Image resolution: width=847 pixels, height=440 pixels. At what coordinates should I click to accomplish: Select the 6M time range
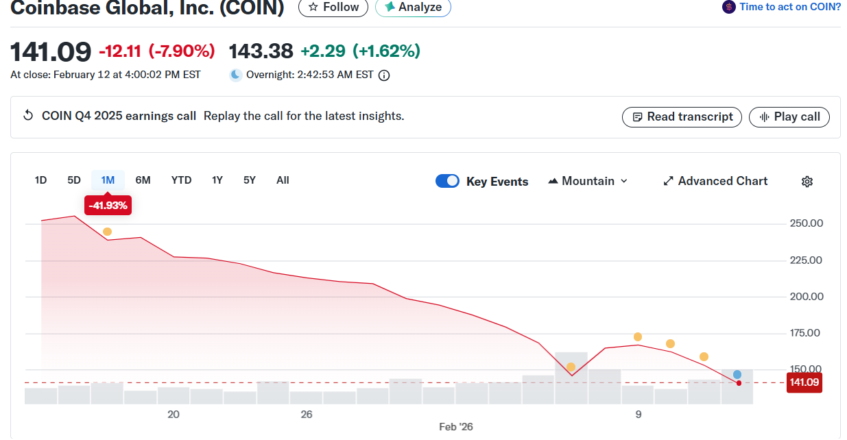click(x=143, y=180)
